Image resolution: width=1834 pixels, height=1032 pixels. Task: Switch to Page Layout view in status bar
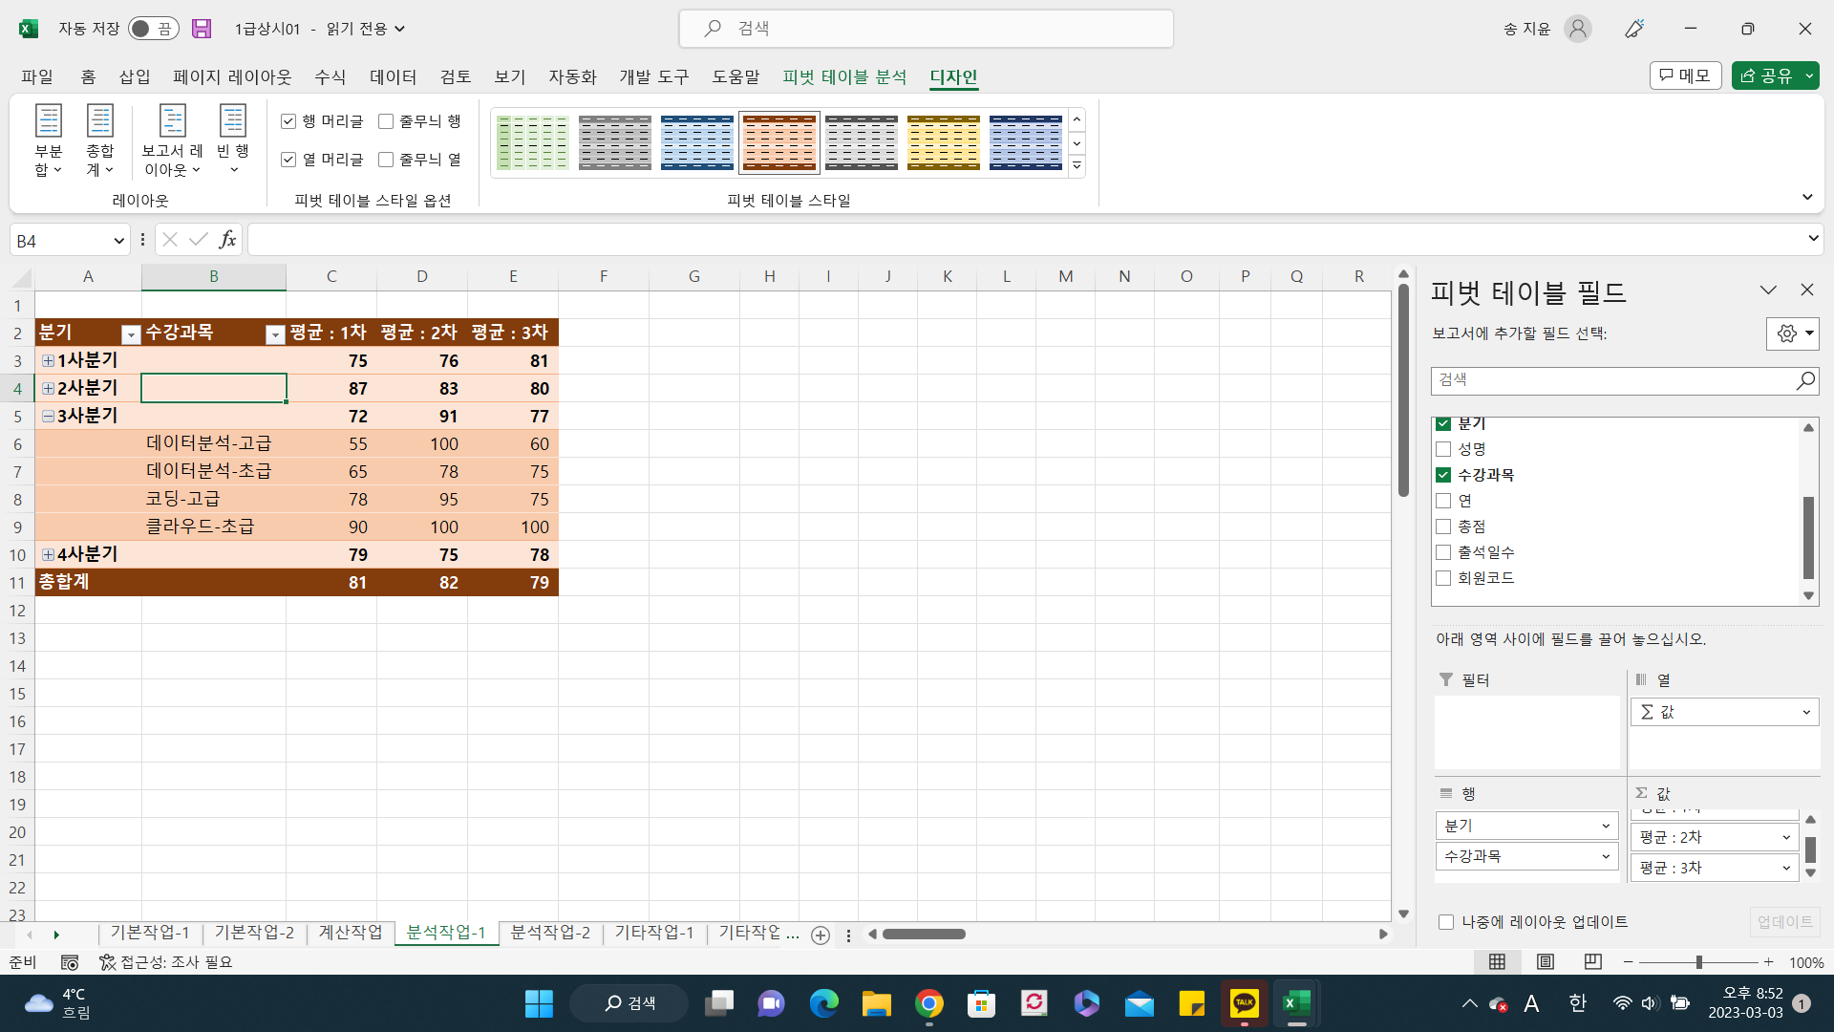[x=1545, y=961]
